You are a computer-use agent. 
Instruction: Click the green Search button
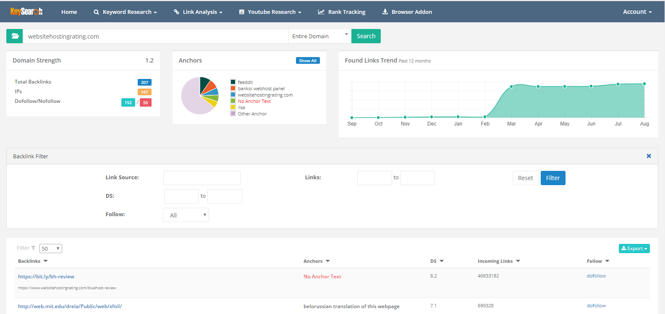coord(366,36)
